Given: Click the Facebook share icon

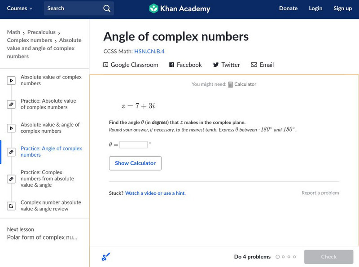Looking at the screenshot, I should [171, 65].
